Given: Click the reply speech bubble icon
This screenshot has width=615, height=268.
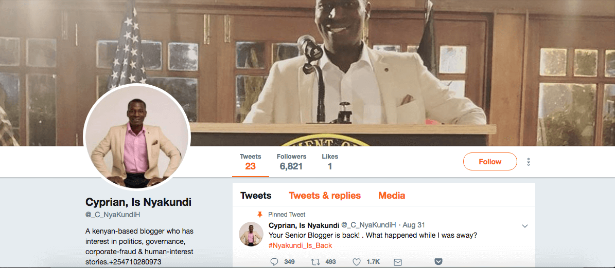Looking at the screenshot, I should click(x=274, y=262).
